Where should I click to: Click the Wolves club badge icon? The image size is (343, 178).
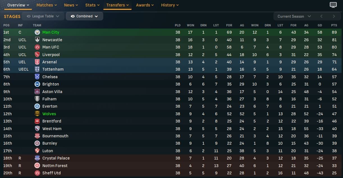click(37, 114)
